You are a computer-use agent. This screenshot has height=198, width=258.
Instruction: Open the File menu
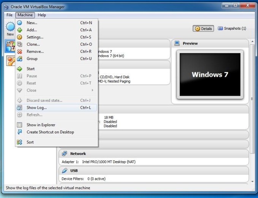(9, 15)
